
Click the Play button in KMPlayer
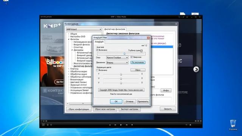tap(121, 125)
